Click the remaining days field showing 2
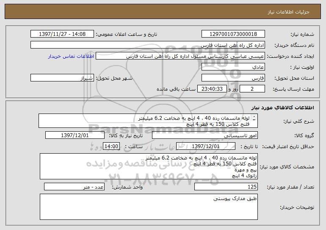Screen dimensions: 326x230 (x=252, y=89)
